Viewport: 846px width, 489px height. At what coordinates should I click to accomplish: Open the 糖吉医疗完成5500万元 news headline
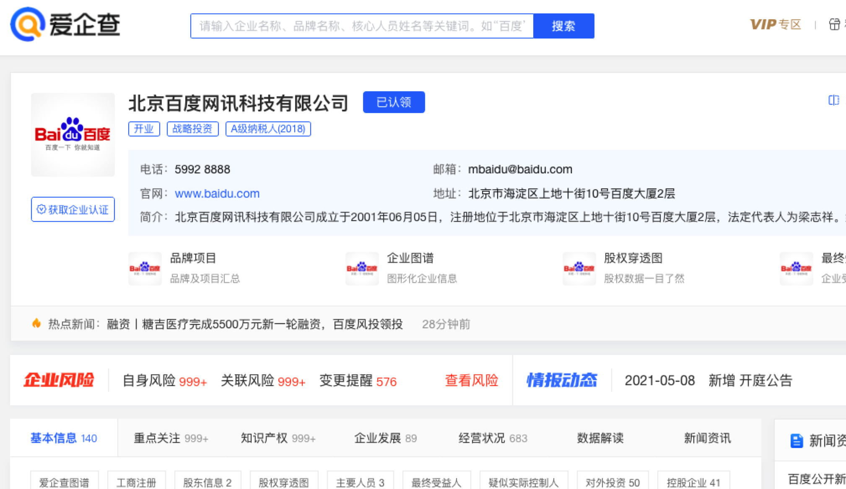(x=255, y=324)
